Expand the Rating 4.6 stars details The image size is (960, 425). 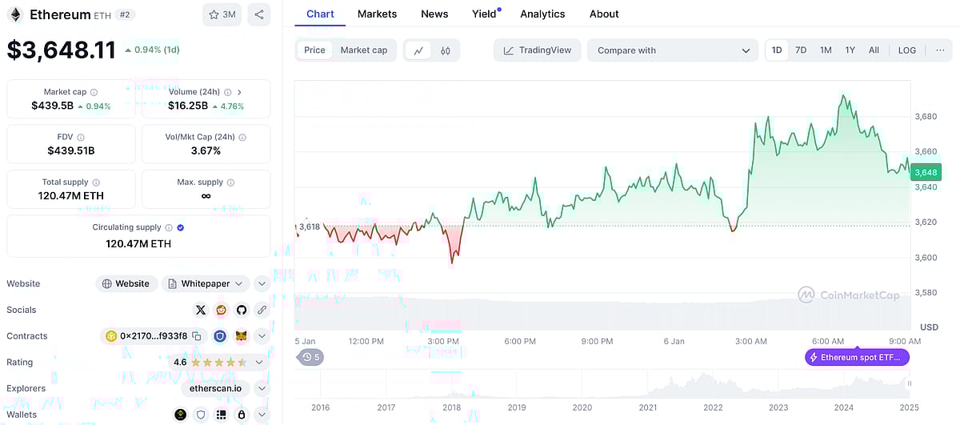(259, 363)
